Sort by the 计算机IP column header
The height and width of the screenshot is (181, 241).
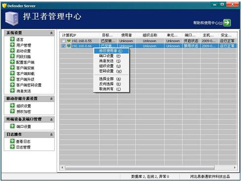coord(79,35)
